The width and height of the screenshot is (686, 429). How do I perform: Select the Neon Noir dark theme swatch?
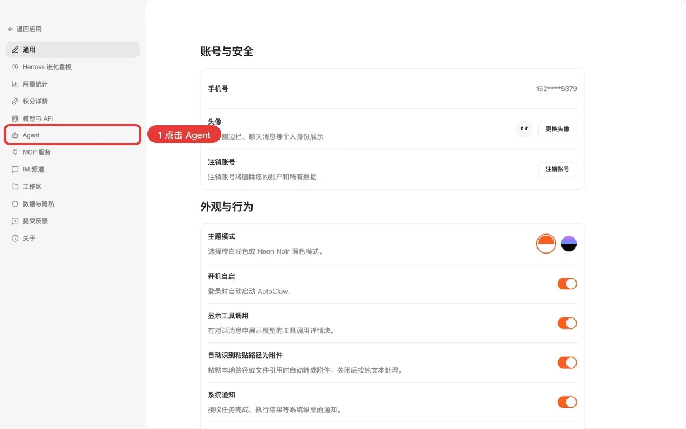pos(569,244)
